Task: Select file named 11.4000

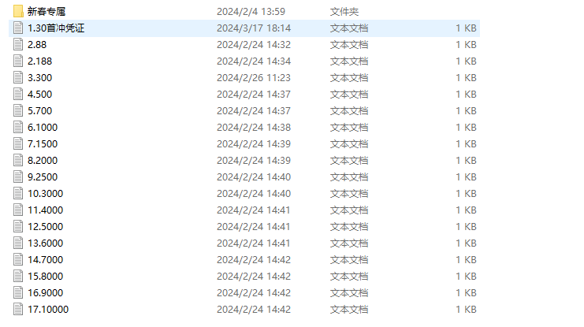Action: (46, 210)
